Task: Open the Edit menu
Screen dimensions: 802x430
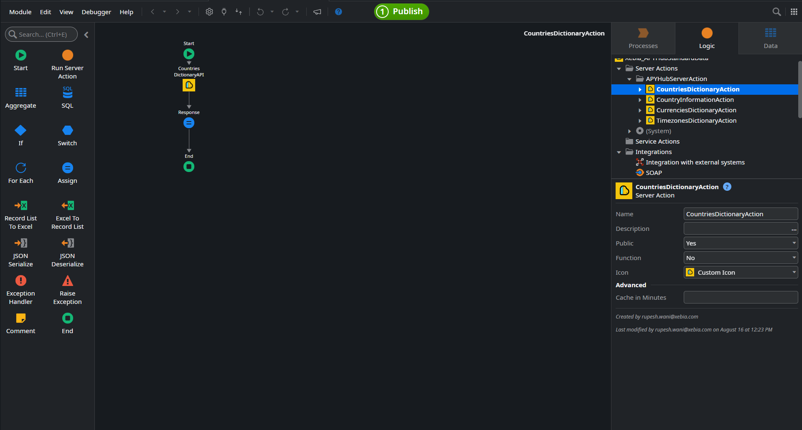Action: [x=46, y=12]
